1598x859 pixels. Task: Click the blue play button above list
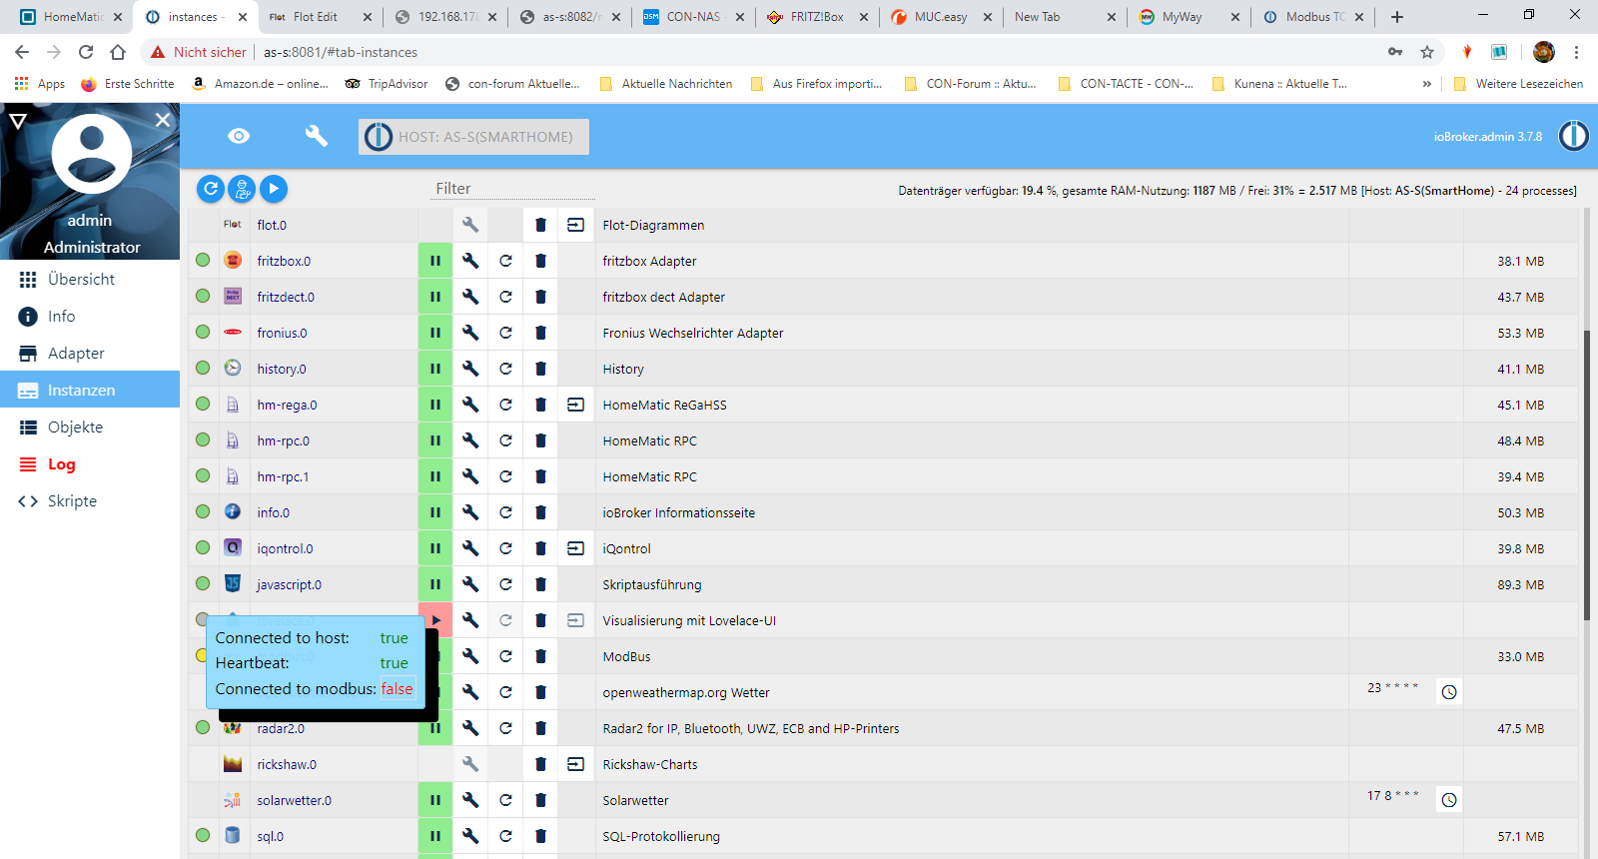274,188
